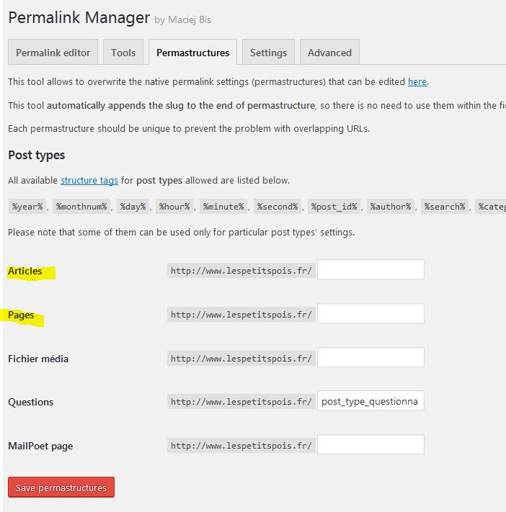The width and height of the screenshot is (506, 512).
Task: Click into the Pages permastructure field
Action: coord(370,314)
